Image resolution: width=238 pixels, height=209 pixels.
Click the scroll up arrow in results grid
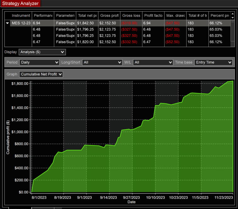point(232,14)
